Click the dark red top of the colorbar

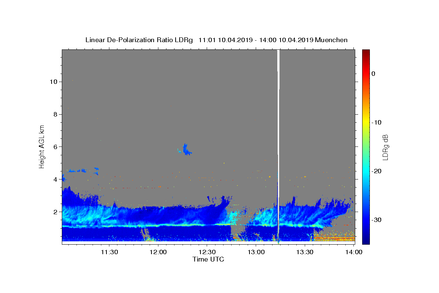coord(366,52)
